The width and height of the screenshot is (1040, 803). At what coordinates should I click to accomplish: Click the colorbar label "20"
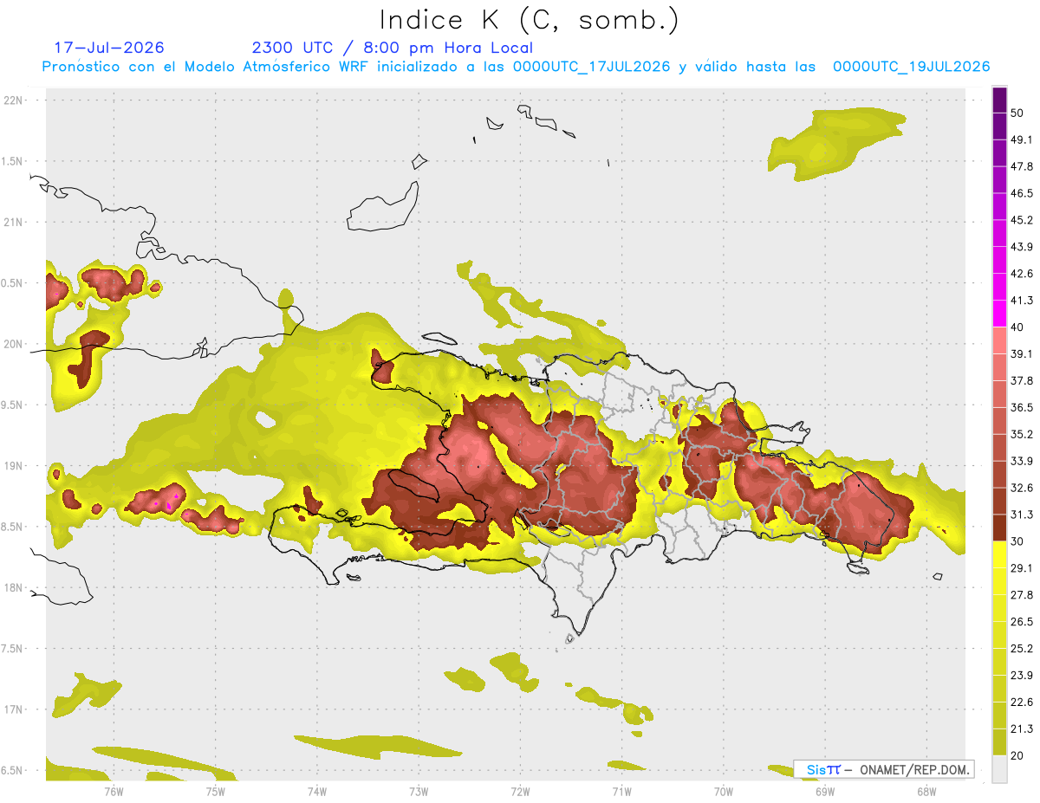(x=1017, y=755)
